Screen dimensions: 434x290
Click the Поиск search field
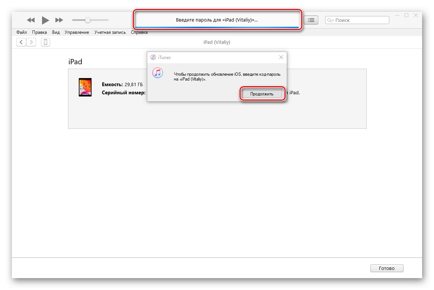357,20
